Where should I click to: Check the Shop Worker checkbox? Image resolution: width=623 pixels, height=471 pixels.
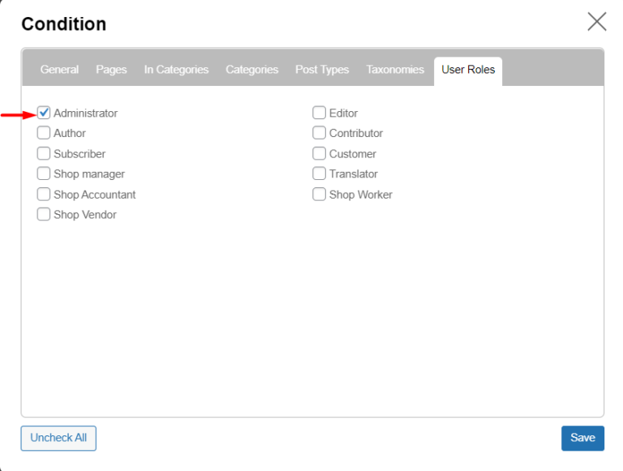point(320,195)
